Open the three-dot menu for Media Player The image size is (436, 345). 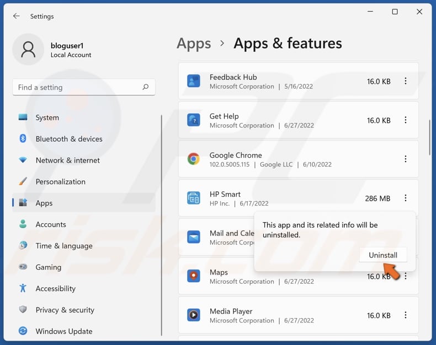click(x=406, y=315)
